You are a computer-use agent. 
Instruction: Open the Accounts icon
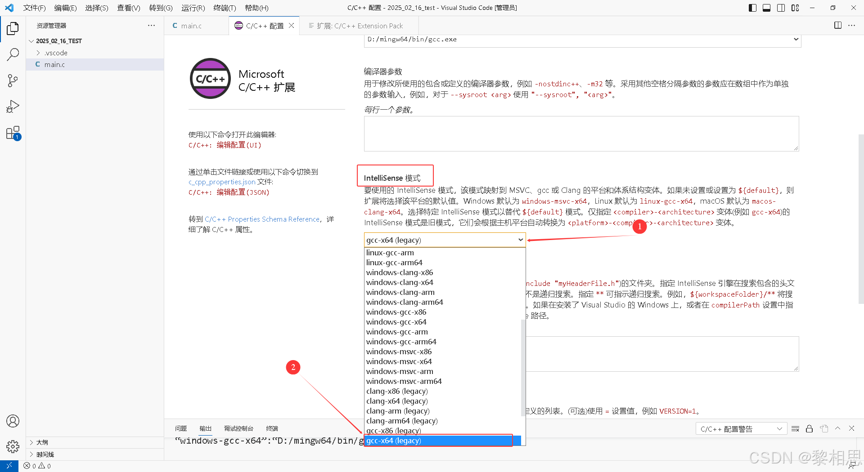13,421
